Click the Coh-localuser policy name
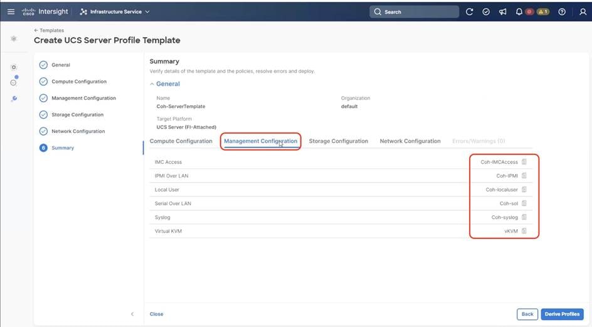 [x=502, y=190]
